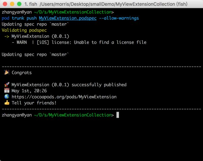Image resolution: width=203 pixels, height=161 pixels.
Task: Click the party popper emoji icon
Action: pyautogui.click(x=7, y=72)
